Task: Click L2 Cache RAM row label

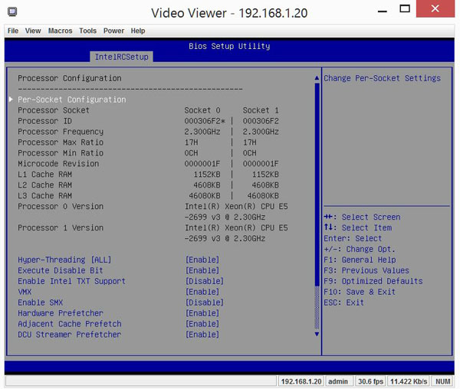Action: click(45, 185)
